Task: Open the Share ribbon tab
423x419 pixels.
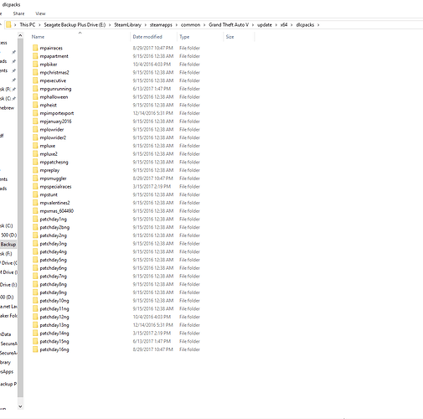Action: [x=18, y=13]
